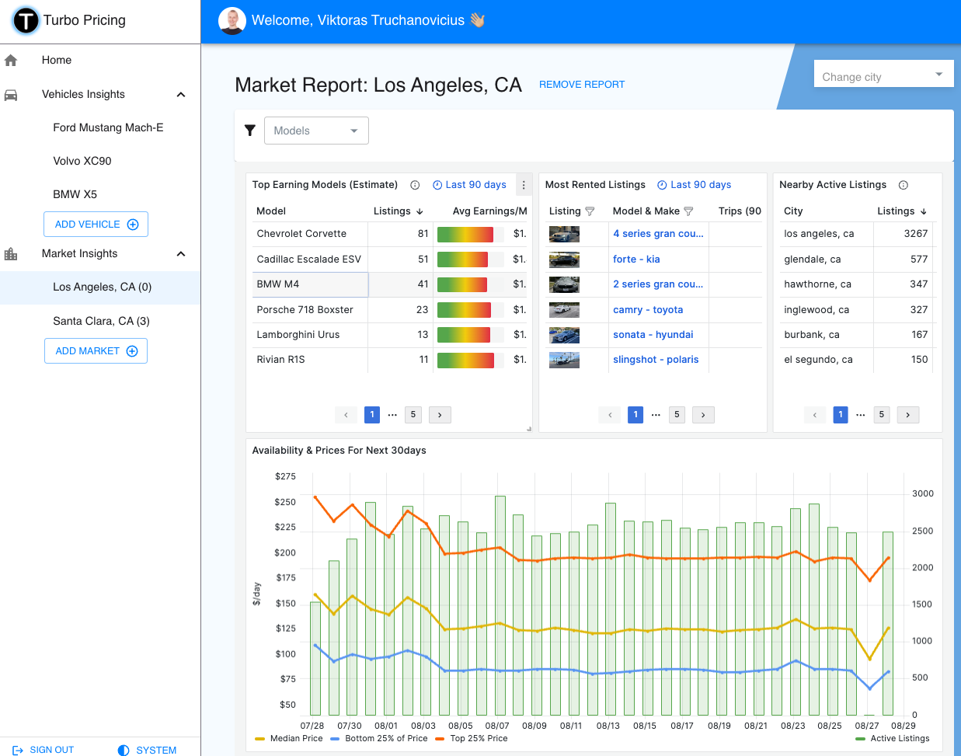Click info icon beside Nearby Active Listings
The image size is (961, 756).
903,185
